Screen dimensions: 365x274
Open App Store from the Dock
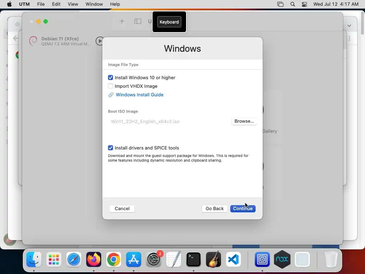(134, 259)
